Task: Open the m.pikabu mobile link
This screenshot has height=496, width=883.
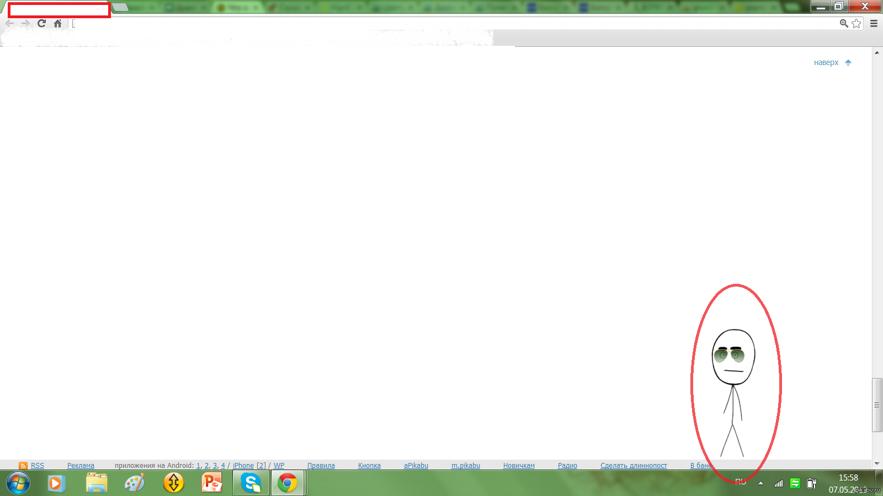Action: click(466, 466)
